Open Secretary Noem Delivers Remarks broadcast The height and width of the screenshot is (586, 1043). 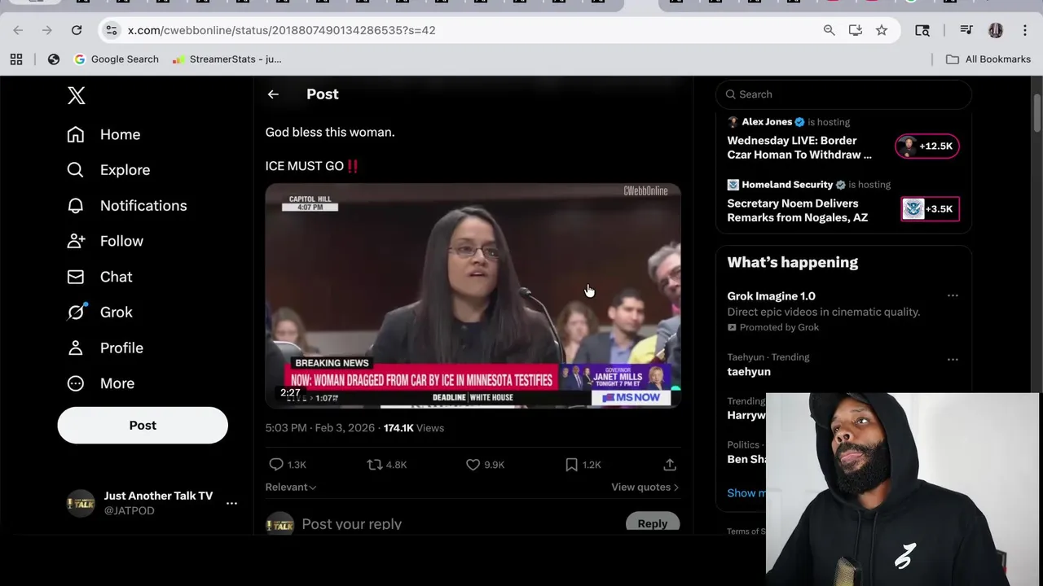(798, 211)
